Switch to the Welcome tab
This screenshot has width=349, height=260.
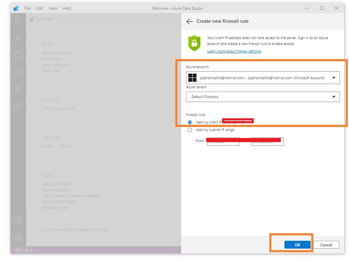(43, 19)
